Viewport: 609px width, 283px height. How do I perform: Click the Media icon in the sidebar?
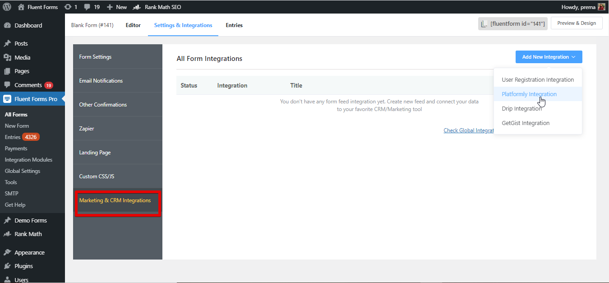(x=7, y=57)
